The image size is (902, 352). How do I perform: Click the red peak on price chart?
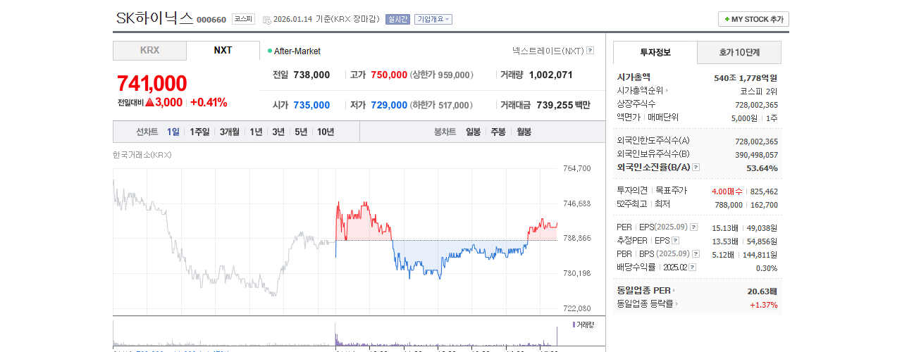[339, 203]
